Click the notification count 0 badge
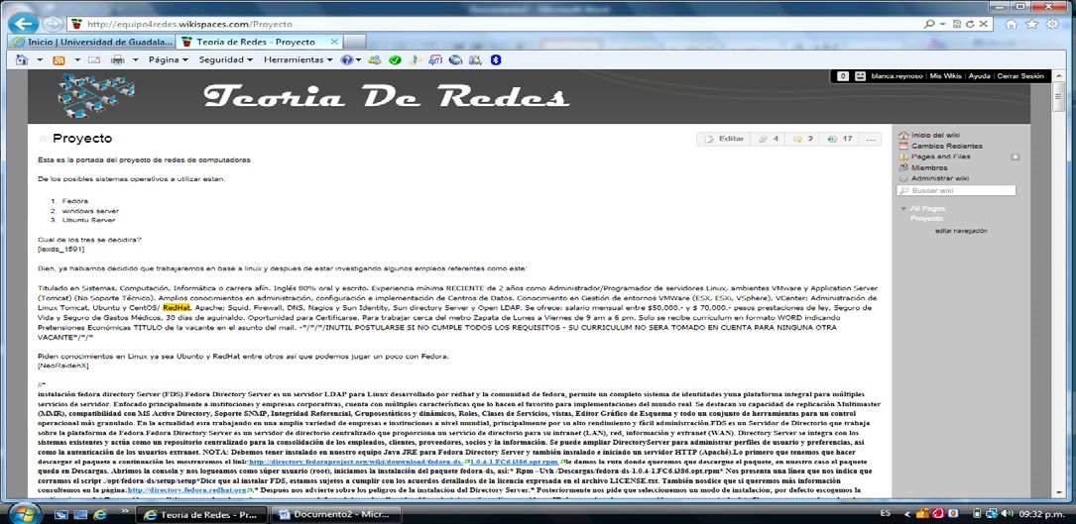 [843, 76]
